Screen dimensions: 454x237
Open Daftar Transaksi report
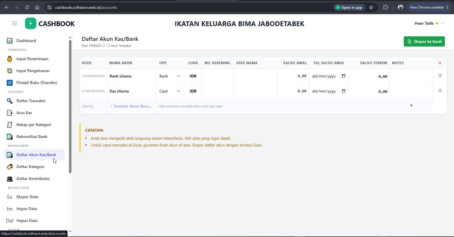click(34, 101)
